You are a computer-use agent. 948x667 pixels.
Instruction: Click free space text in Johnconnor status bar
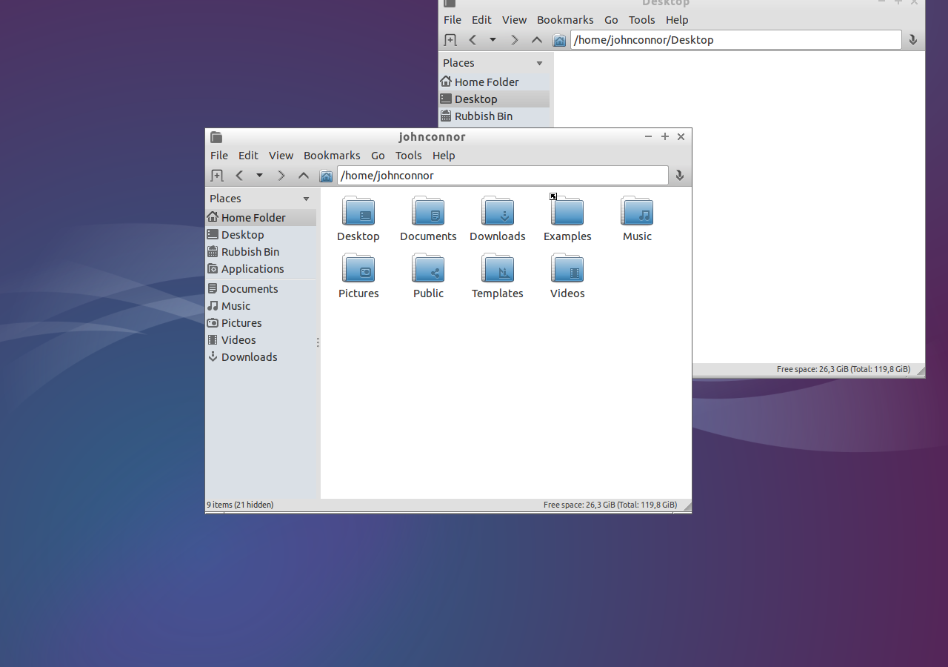610,505
